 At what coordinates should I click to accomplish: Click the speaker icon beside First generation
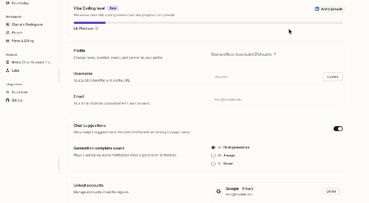click(x=219, y=148)
